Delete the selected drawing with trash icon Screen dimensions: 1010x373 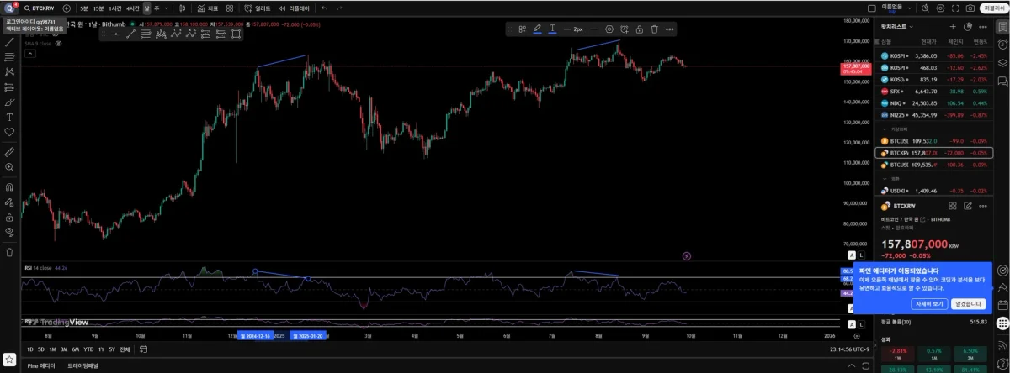point(654,29)
